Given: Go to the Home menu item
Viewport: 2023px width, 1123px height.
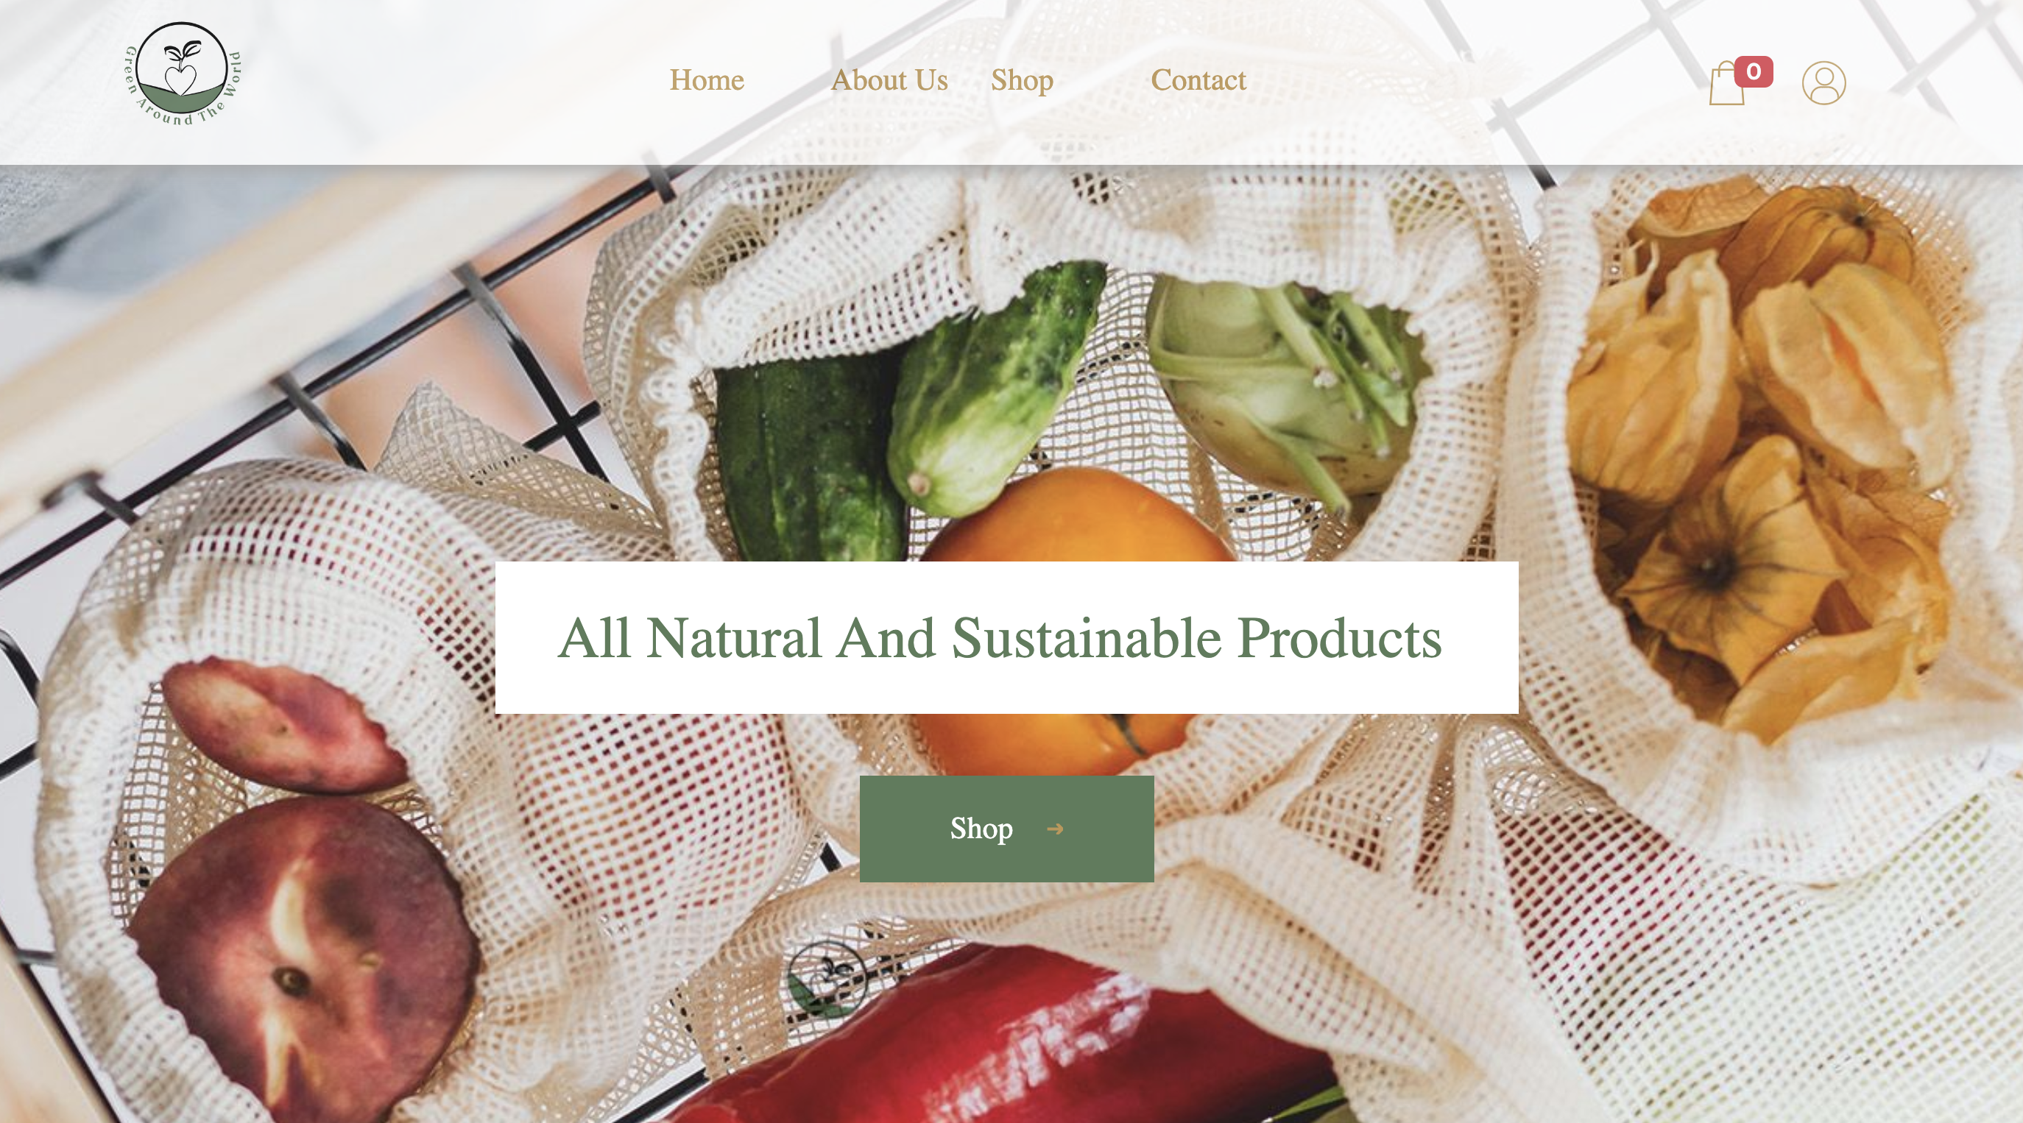Looking at the screenshot, I should (x=707, y=80).
